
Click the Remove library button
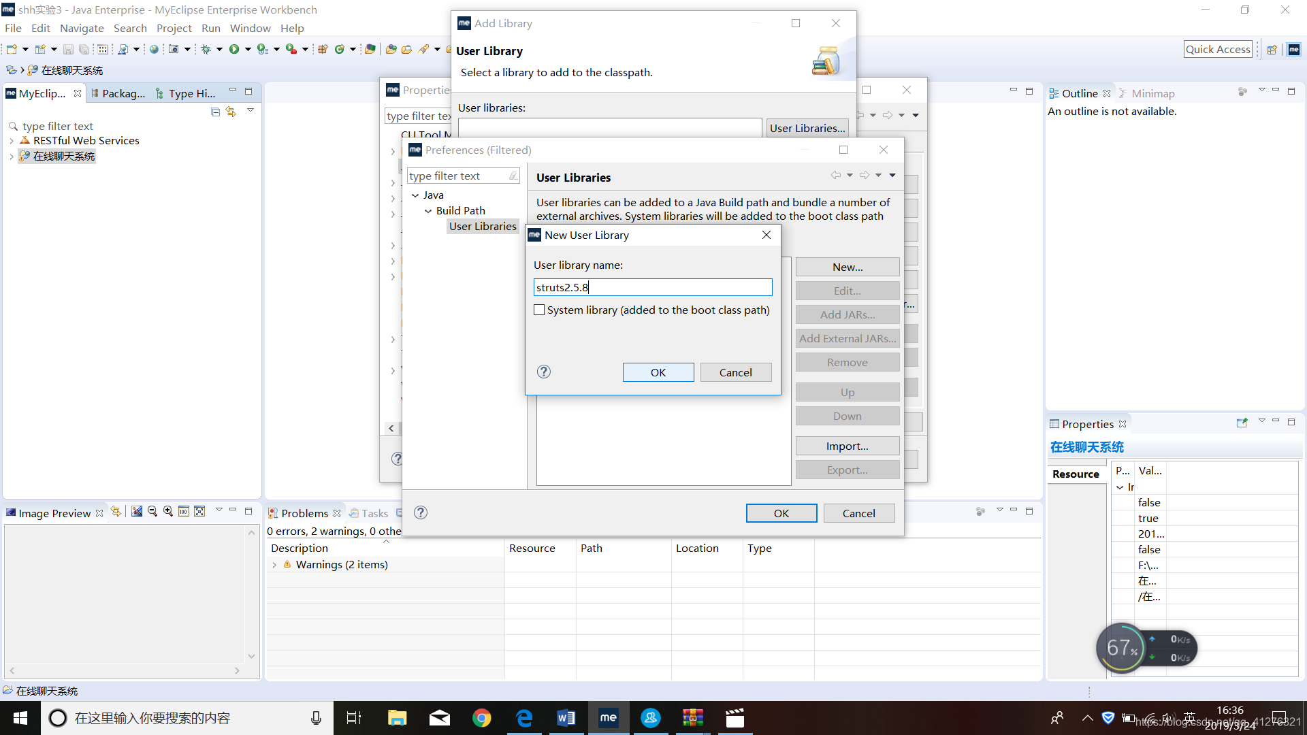click(x=848, y=361)
